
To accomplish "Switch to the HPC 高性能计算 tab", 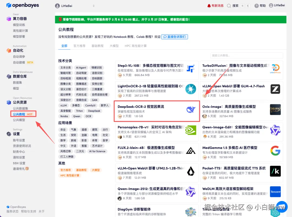I will point(135,46).
